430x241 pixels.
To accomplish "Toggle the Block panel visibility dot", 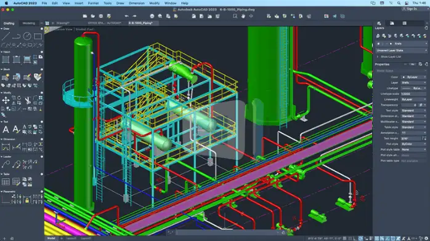I will pyautogui.click(x=42, y=69).
